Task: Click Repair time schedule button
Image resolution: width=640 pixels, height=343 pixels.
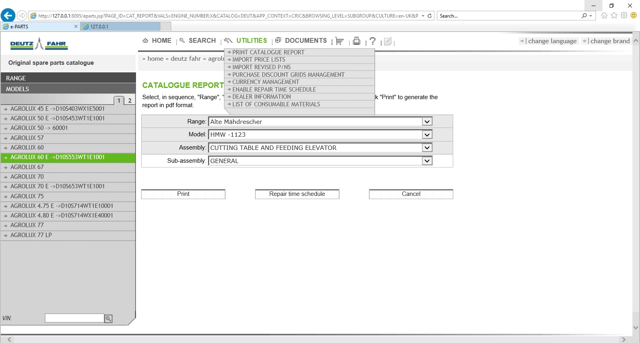Action: [x=297, y=194]
